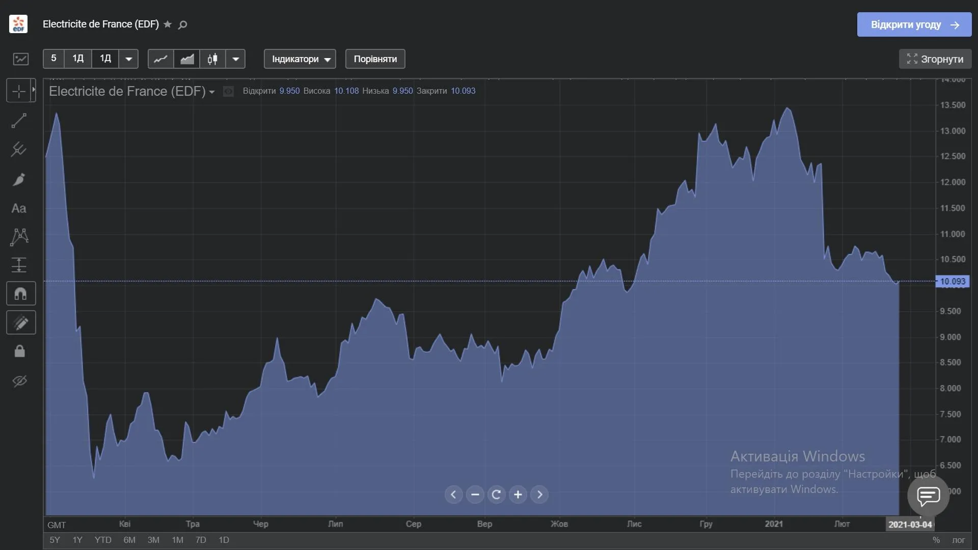
Task: Select the measurement projection tool
Action: click(19, 265)
